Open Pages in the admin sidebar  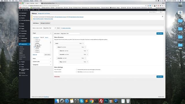23,29
